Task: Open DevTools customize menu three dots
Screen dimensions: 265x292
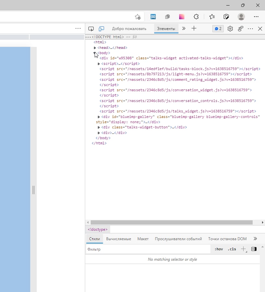Action: [250, 29]
